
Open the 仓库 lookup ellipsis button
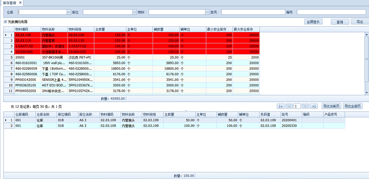pos(69,12)
